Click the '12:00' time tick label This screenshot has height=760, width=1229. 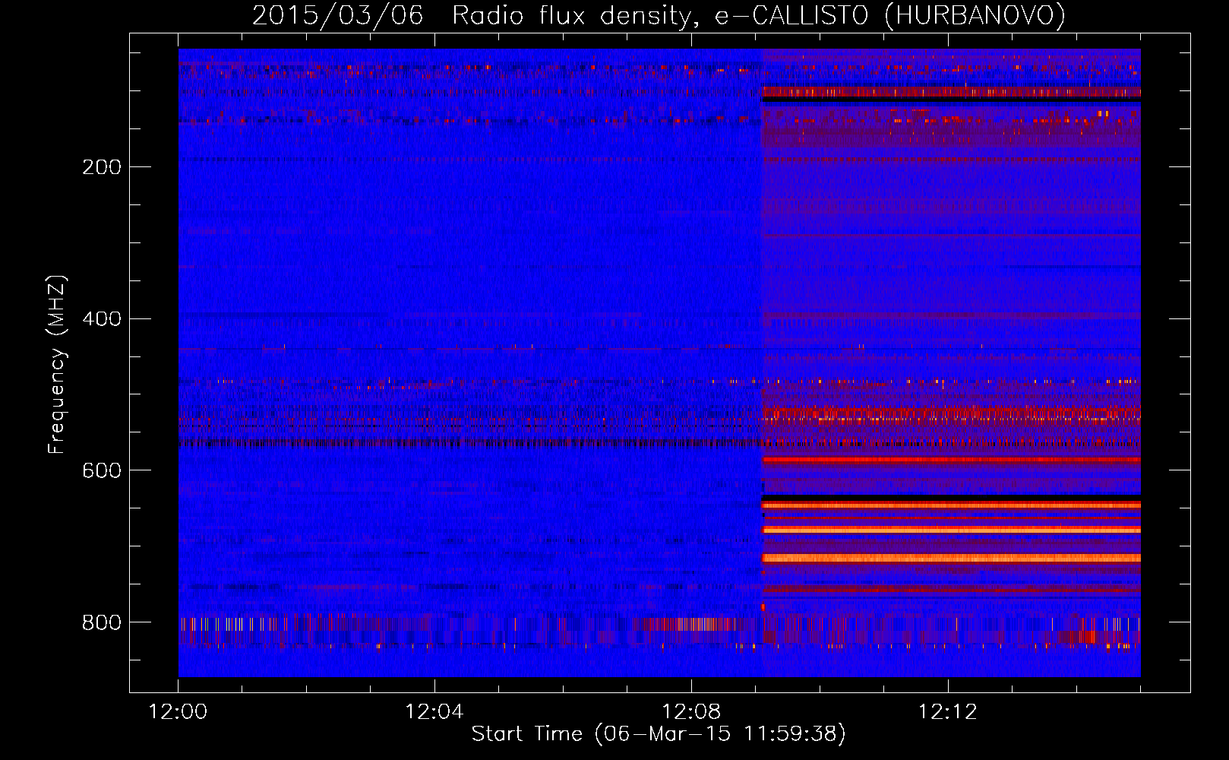click(x=178, y=712)
